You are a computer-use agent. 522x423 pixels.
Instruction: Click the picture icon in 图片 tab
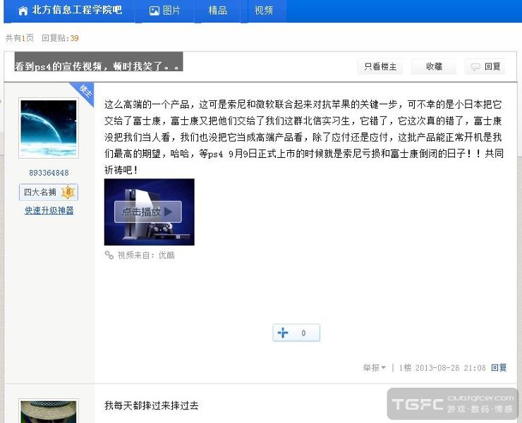click(154, 11)
